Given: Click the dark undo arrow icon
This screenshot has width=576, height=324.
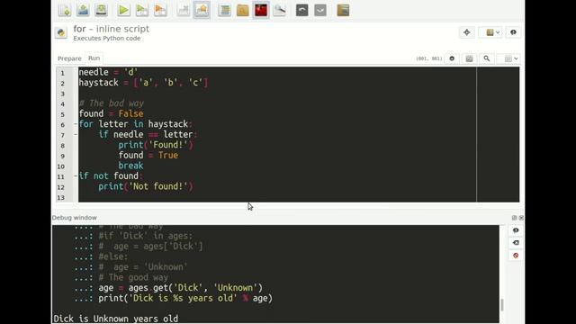Looking at the screenshot, I should coord(302,10).
